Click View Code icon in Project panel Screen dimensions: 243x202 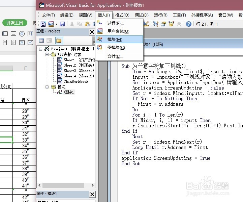tap(41, 41)
